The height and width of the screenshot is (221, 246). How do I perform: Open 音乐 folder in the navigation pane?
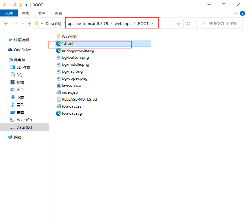coord(20,105)
